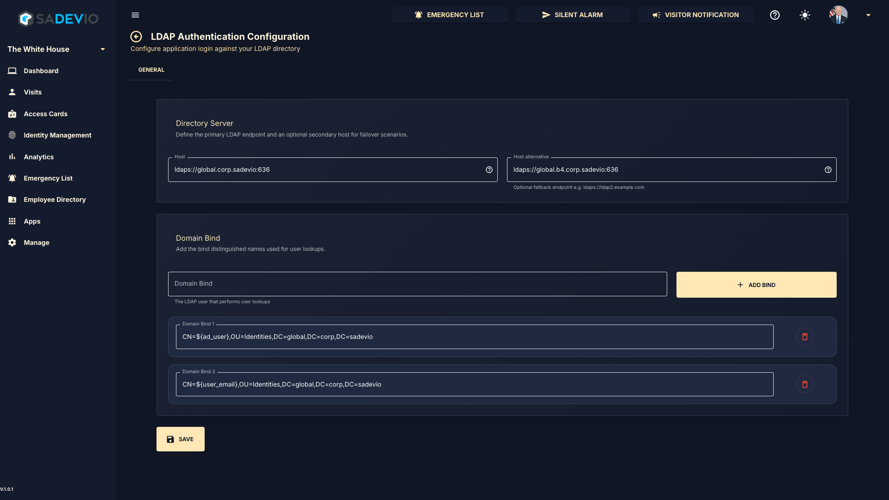Open the help question mark in top bar

point(775,15)
